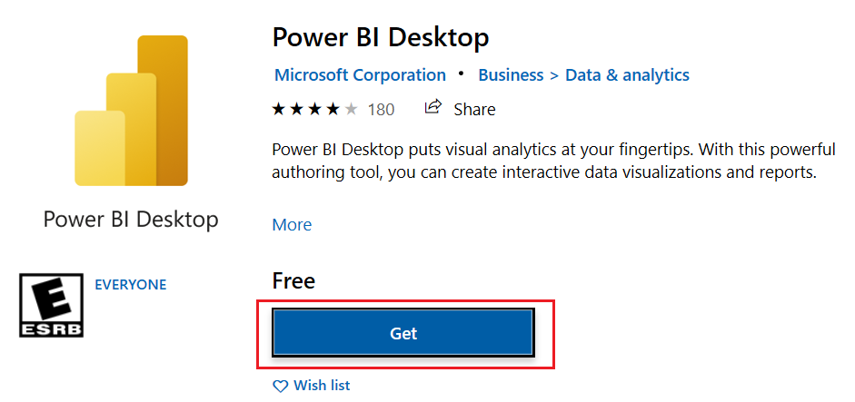The width and height of the screenshot is (855, 402).
Task: Click the Share icon
Action: tap(432, 107)
